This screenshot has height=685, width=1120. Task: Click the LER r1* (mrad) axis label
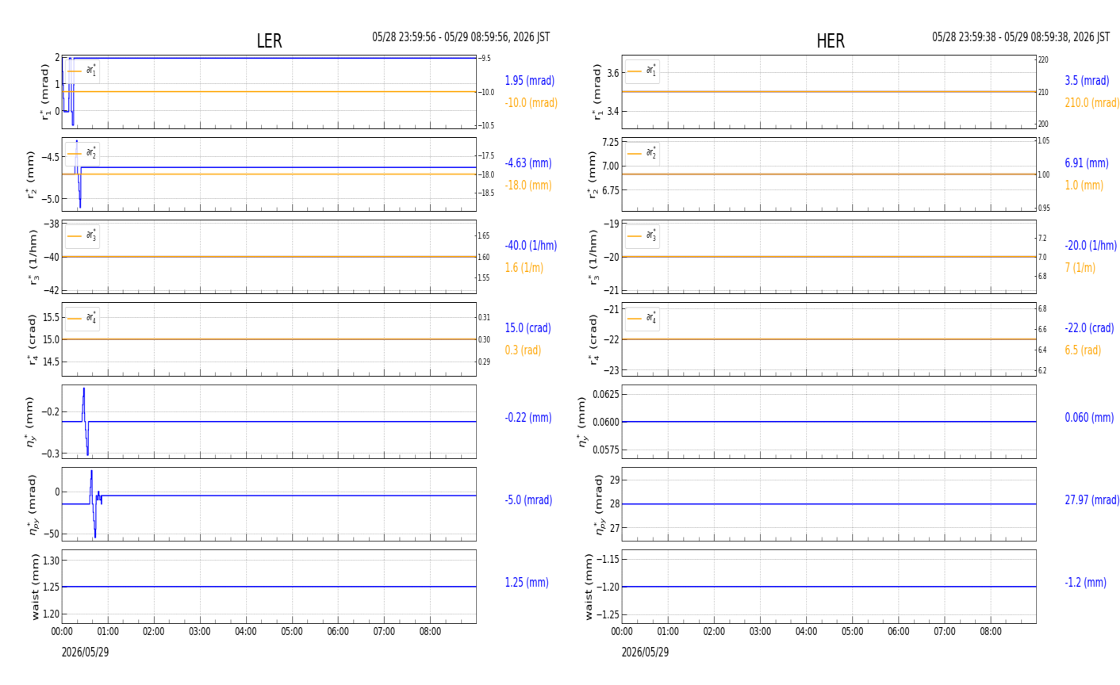coord(44,92)
